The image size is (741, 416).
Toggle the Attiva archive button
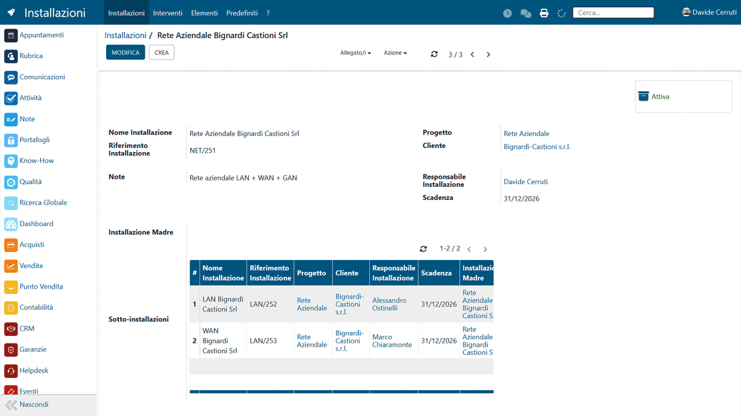[x=684, y=96]
